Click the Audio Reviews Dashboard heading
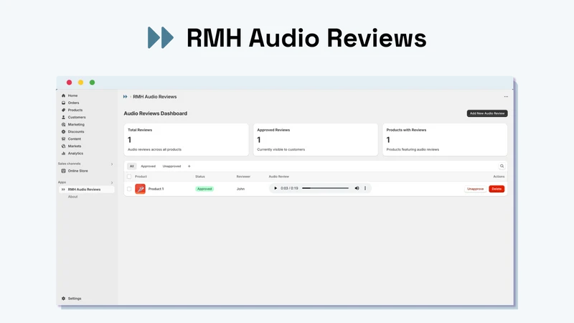574x323 pixels. tap(156, 113)
